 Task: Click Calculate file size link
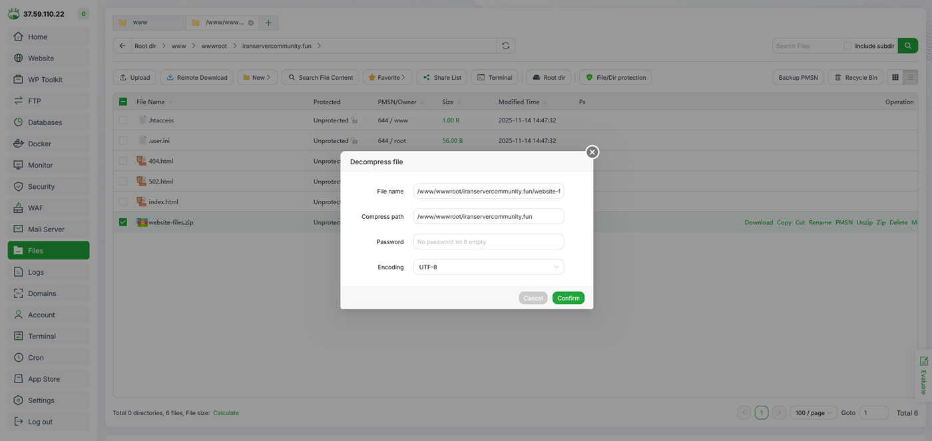[226, 413]
